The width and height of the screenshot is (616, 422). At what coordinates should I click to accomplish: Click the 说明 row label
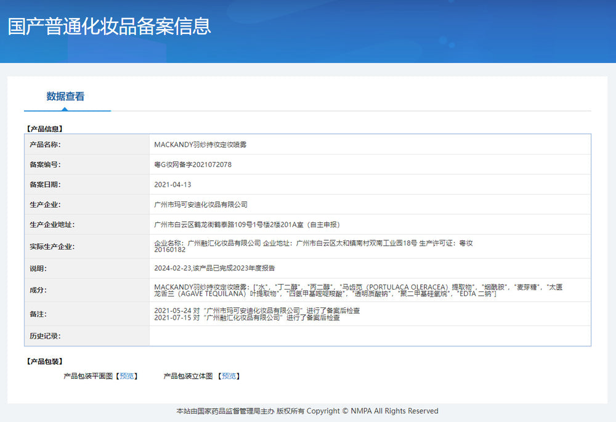pyautogui.click(x=38, y=269)
